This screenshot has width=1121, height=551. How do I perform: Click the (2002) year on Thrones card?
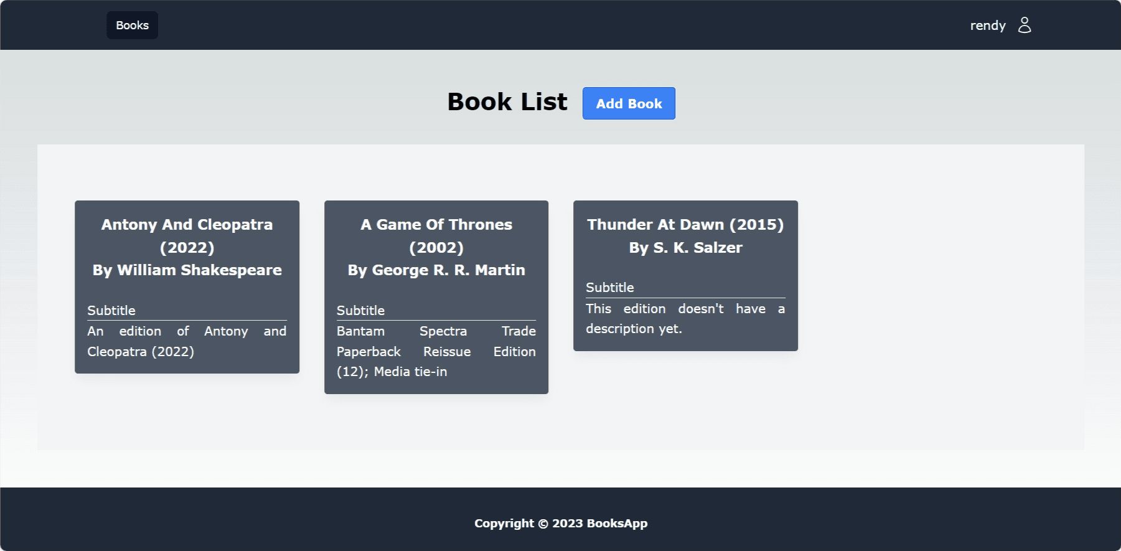coord(436,248)
